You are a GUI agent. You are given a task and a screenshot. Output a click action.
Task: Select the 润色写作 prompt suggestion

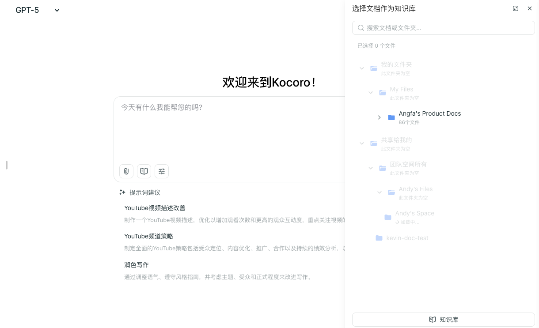pos(136,265)
